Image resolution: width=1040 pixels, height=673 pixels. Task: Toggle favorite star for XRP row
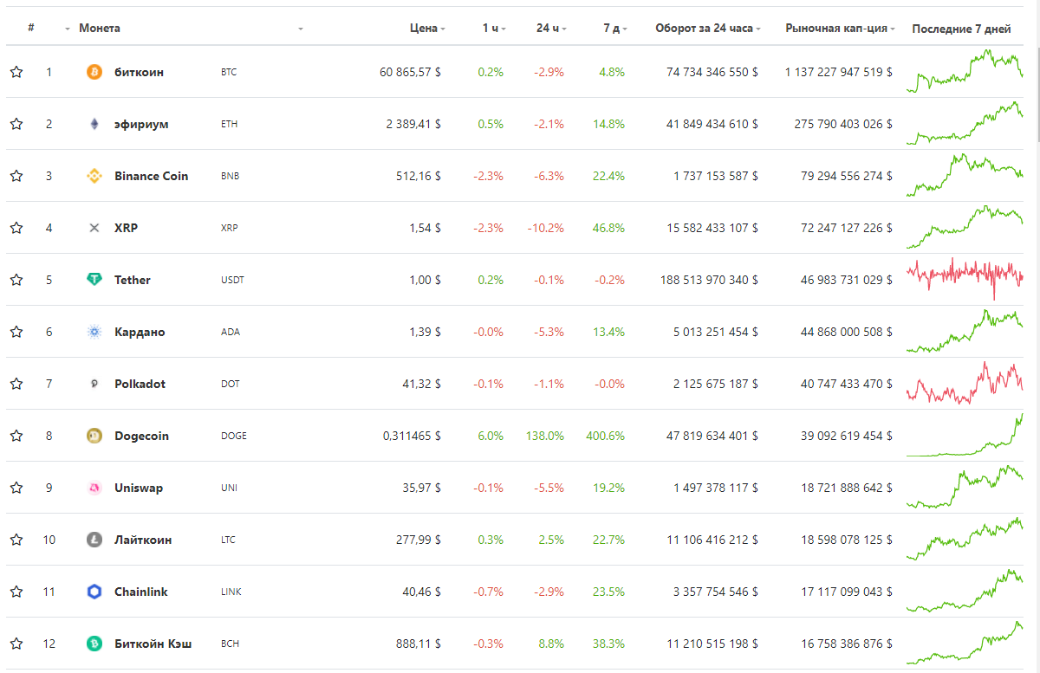(x=16, y=228)
